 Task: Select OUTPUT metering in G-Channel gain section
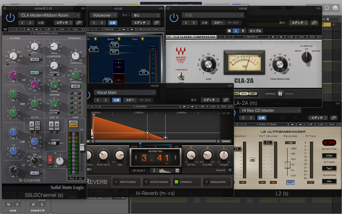[x=74, y=126]
